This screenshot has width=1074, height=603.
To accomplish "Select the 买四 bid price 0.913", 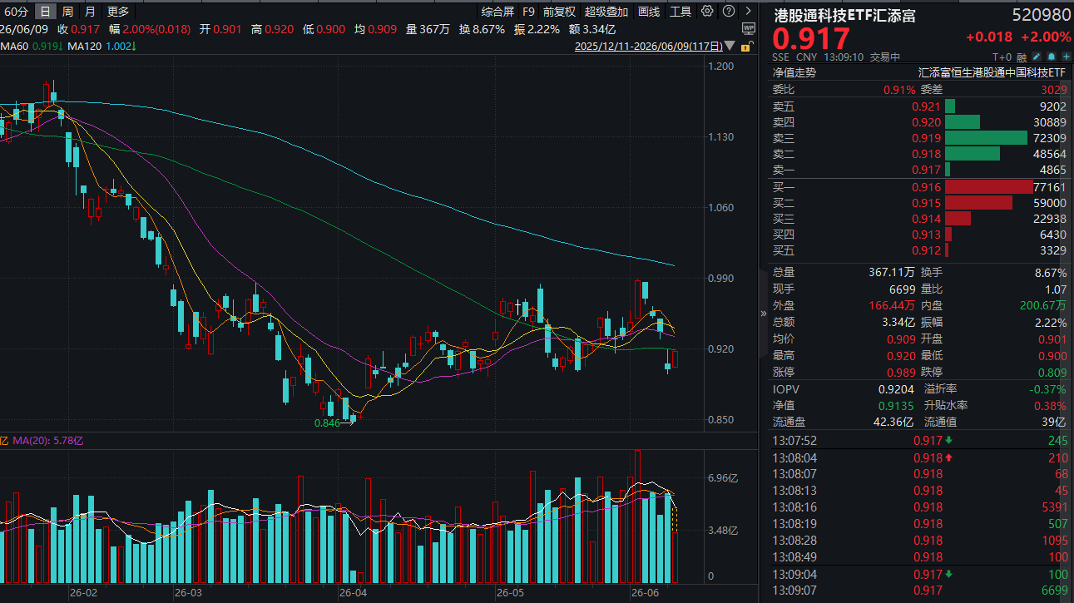I will coord(926,235).
